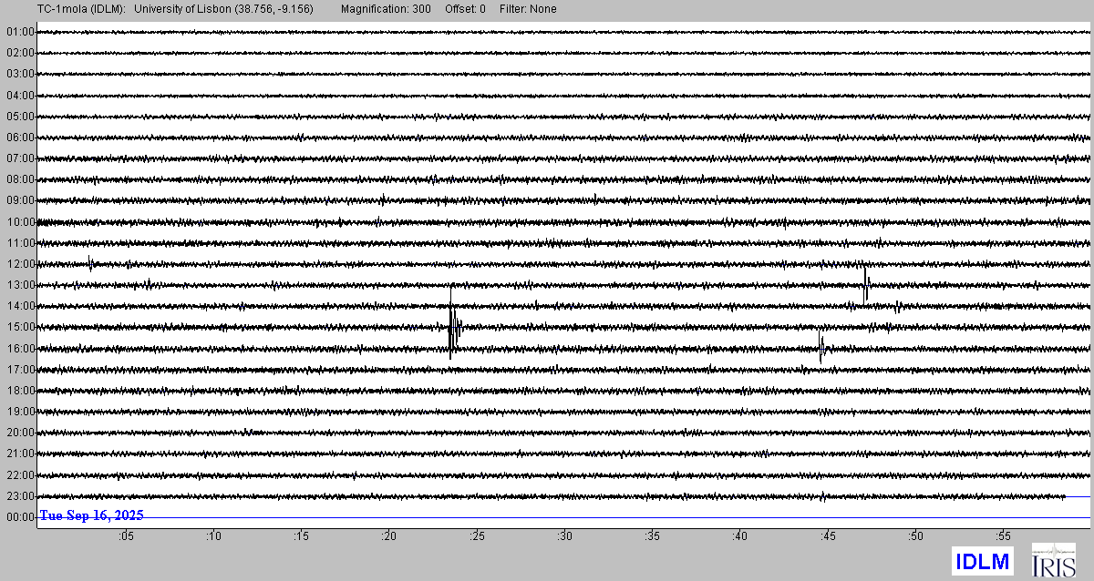The height and width of the screenshot is (581, 1094).
Task: Select the 12:00 hour label
Action: 19,264
